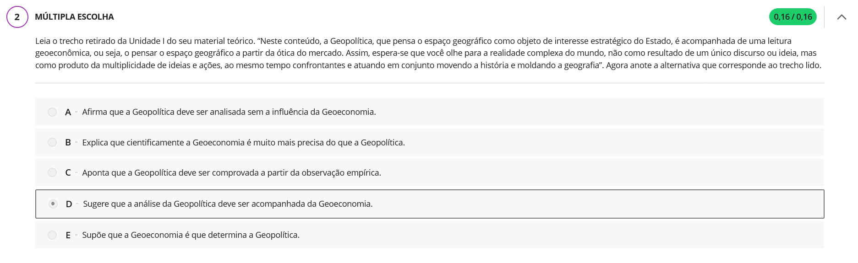Viewport: 858px width, 263px height.
Task: Click the letter B option label
Action: pyautogui.click(x=68, y=142)
